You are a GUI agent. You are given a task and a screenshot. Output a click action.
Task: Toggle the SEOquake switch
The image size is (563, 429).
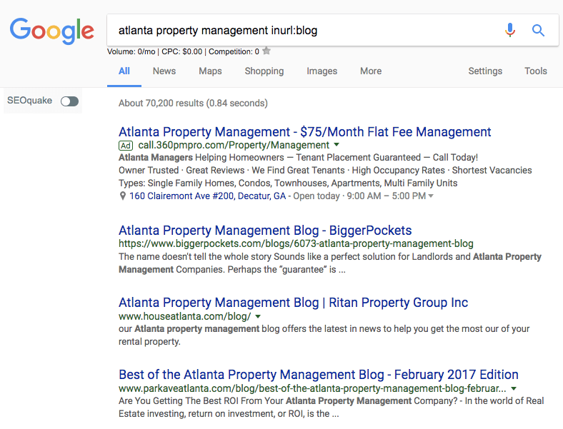[69, 101]
